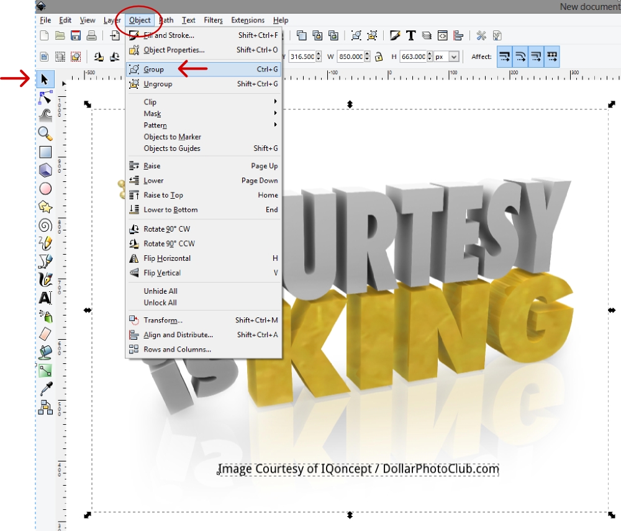This screenshot has height=531, width=621.
Task: Select the Gradient tool
Action: pos(45,371)
